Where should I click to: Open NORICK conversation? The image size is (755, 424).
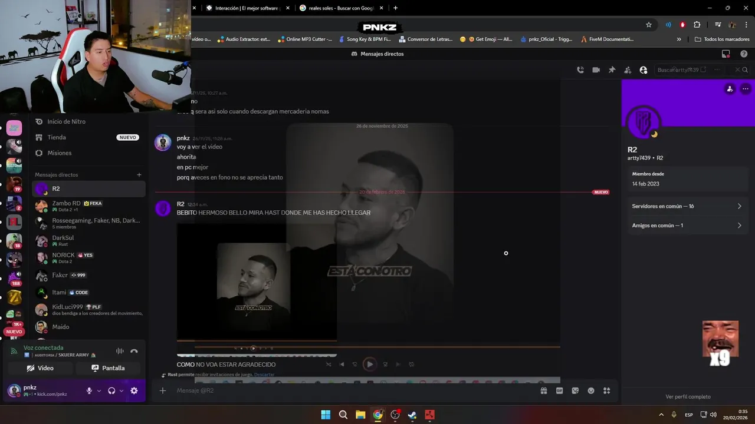point(88,258)
